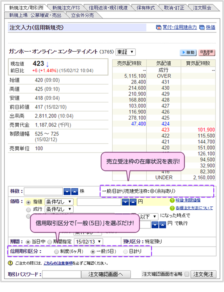
Task: Click the 注文確認画面へ button
Action: point(106,274)
